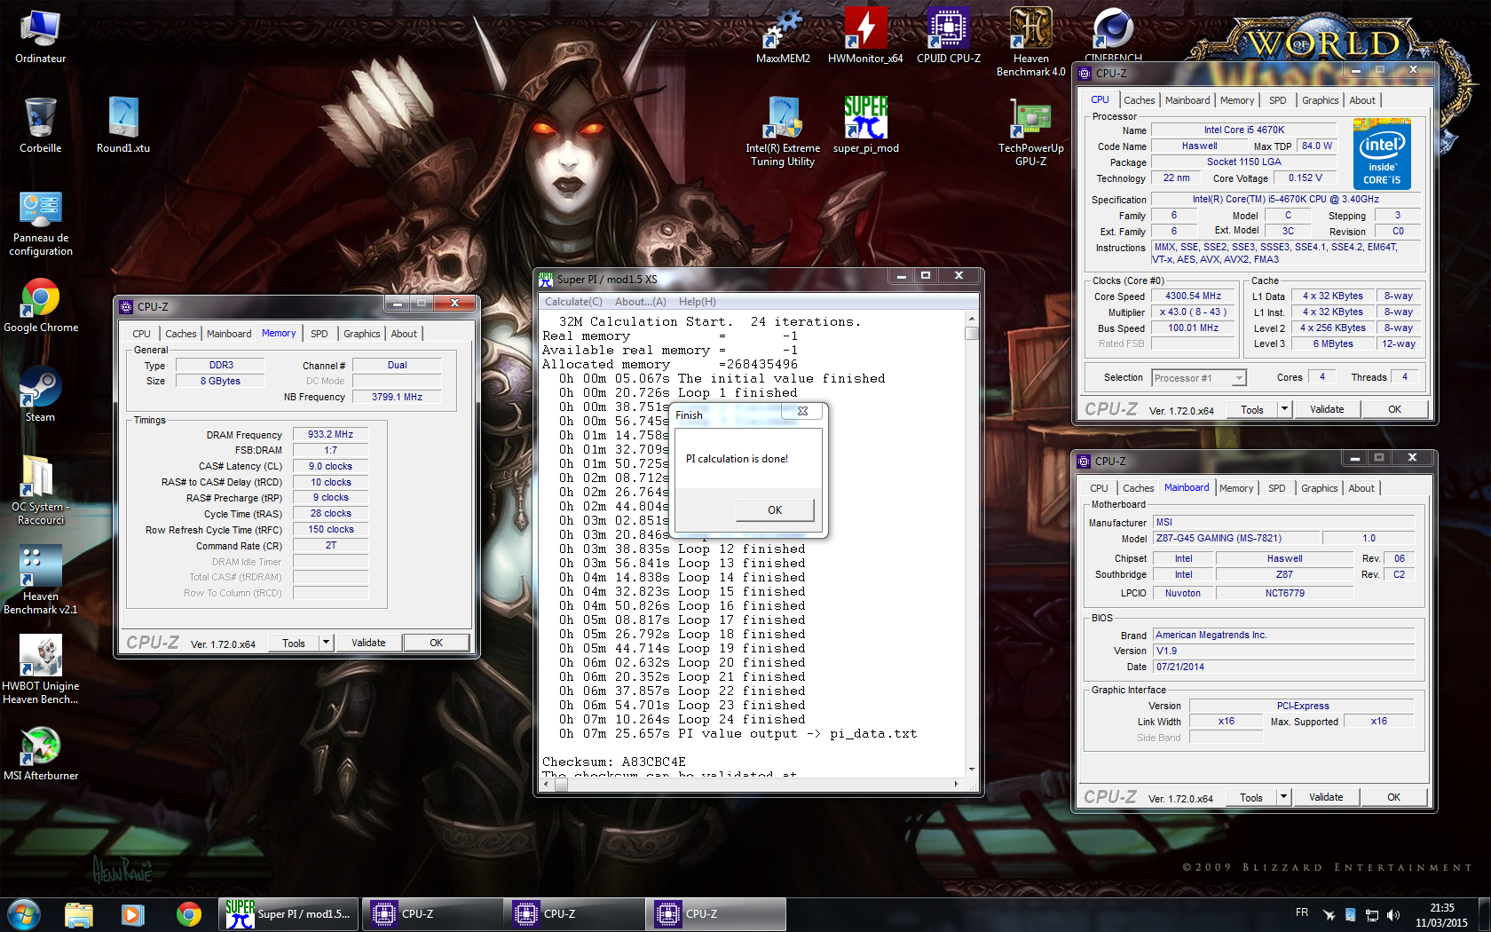Image resolution: width=1491 pixels, height=932 pixels.
Task: Close the Finish dialog with X
Action: [802, 412]
